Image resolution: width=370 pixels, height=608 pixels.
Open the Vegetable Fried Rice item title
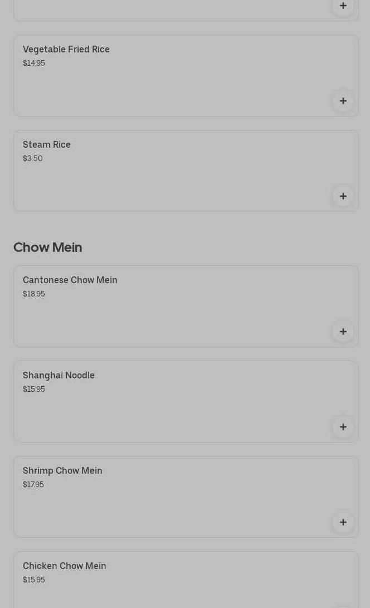[x=66, y=50]
